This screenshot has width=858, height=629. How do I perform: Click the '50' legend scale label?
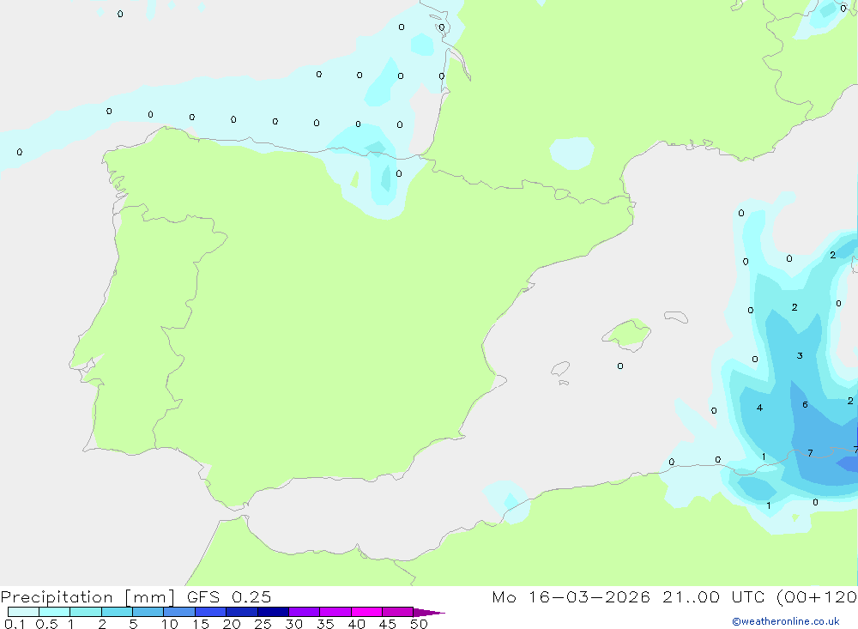[419, 624]
